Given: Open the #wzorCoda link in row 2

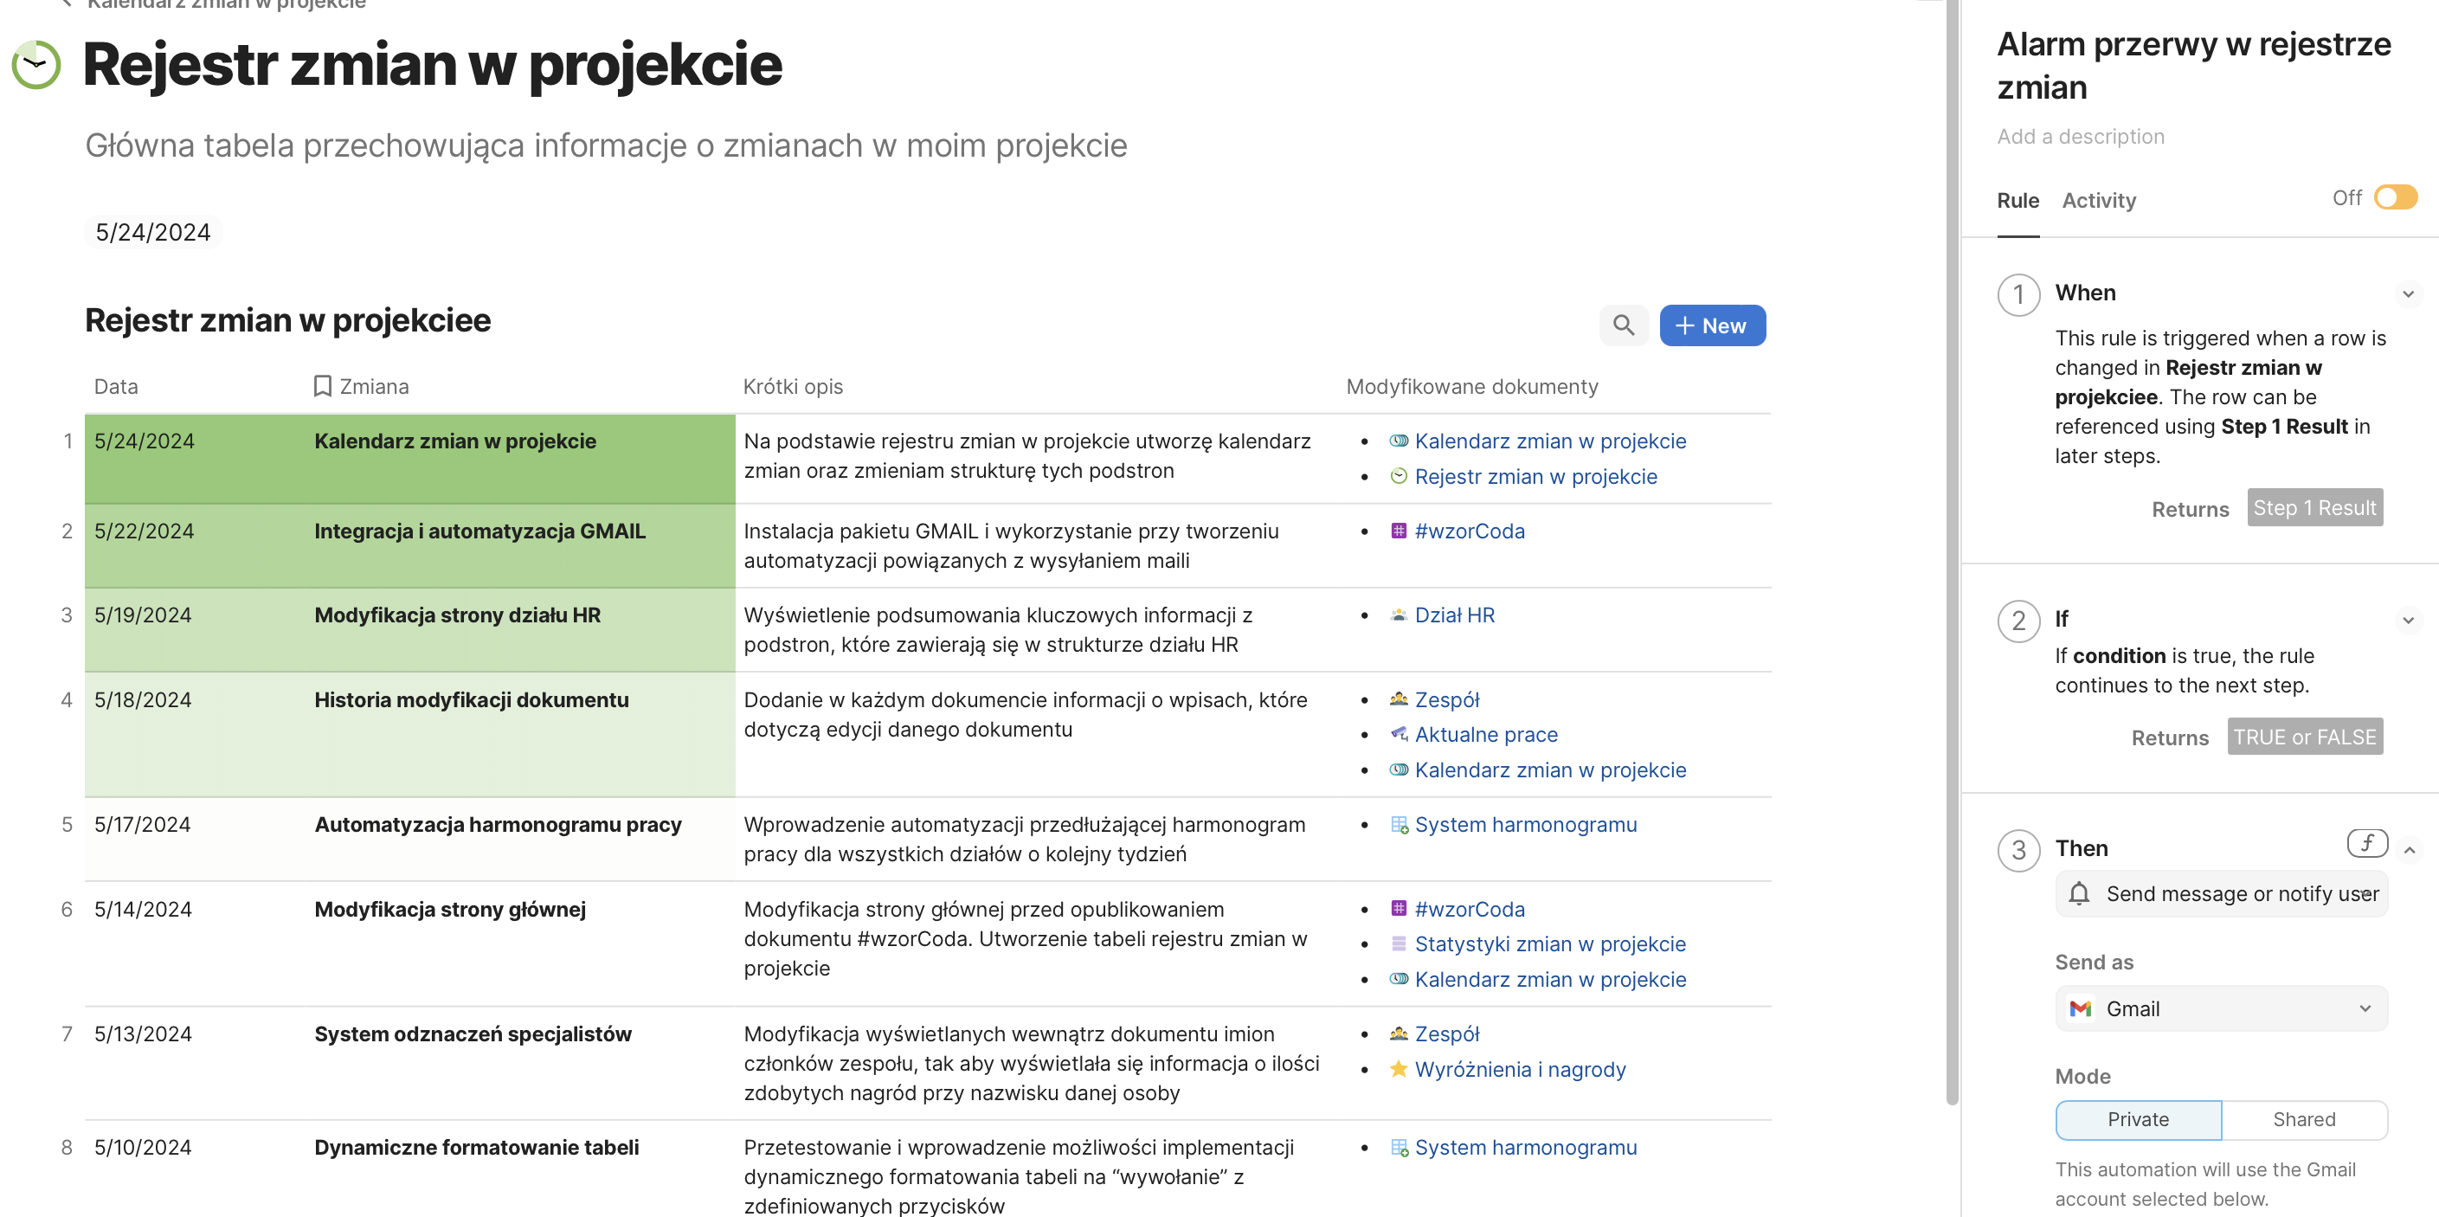Looking at the screenshot, I should click(x=1469, y=531).
